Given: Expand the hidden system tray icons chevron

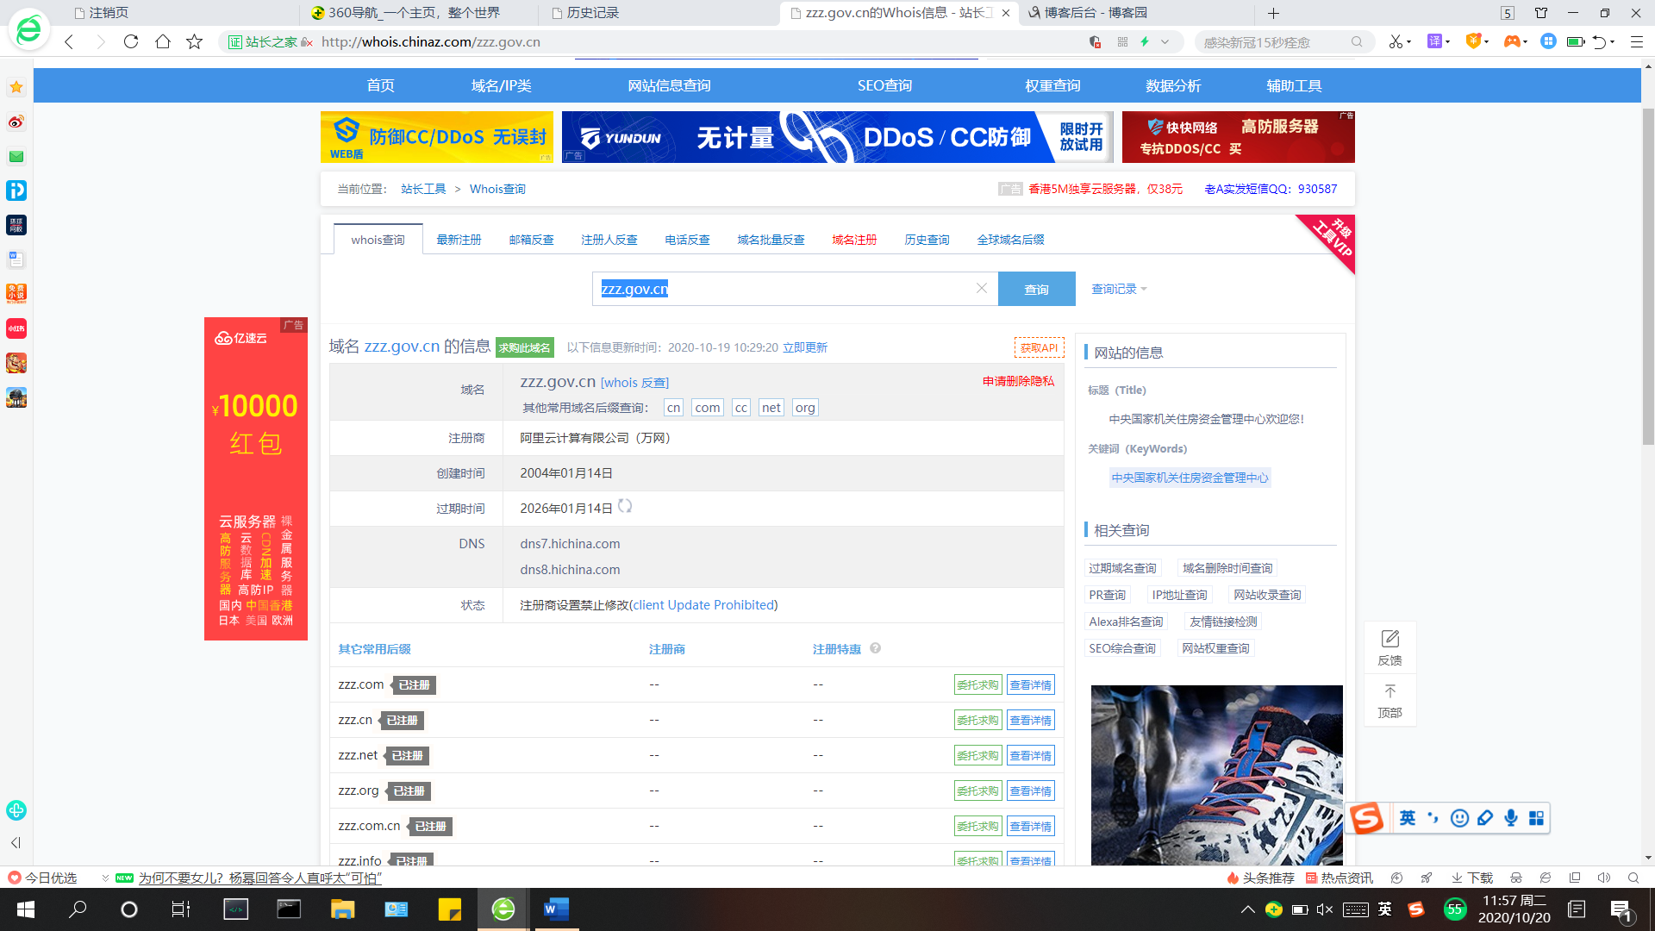Looking at the screenshot, I should click(1247, 909).
